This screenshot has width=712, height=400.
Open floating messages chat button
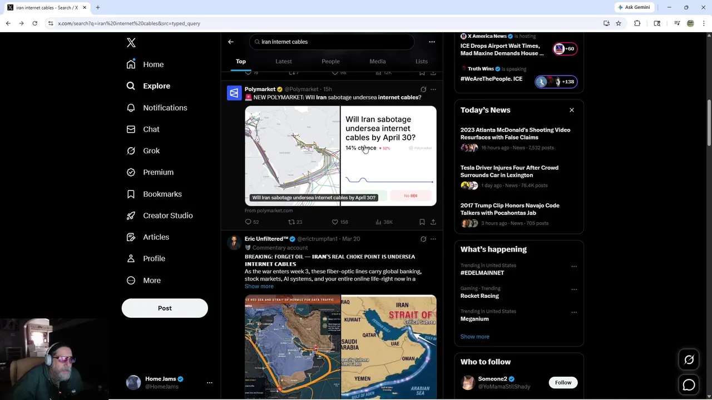coord(689,384)
